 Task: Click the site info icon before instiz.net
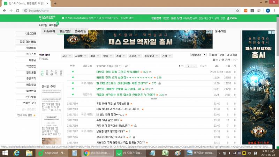pos(25,11)
